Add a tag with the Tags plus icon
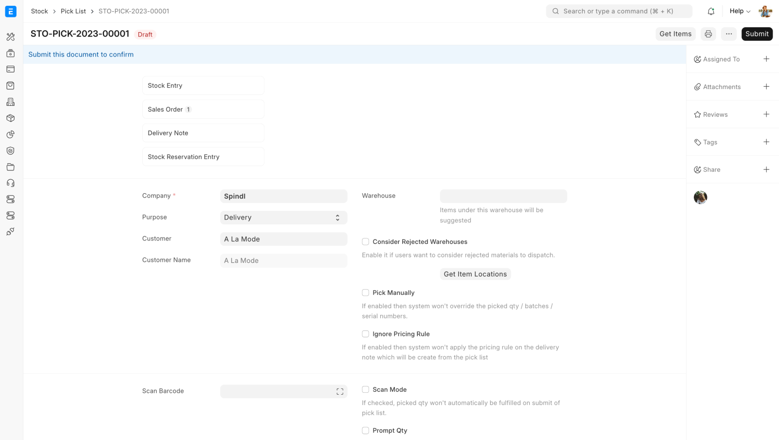The height and width of the screenshot is (440, 779). click(766, 142)
